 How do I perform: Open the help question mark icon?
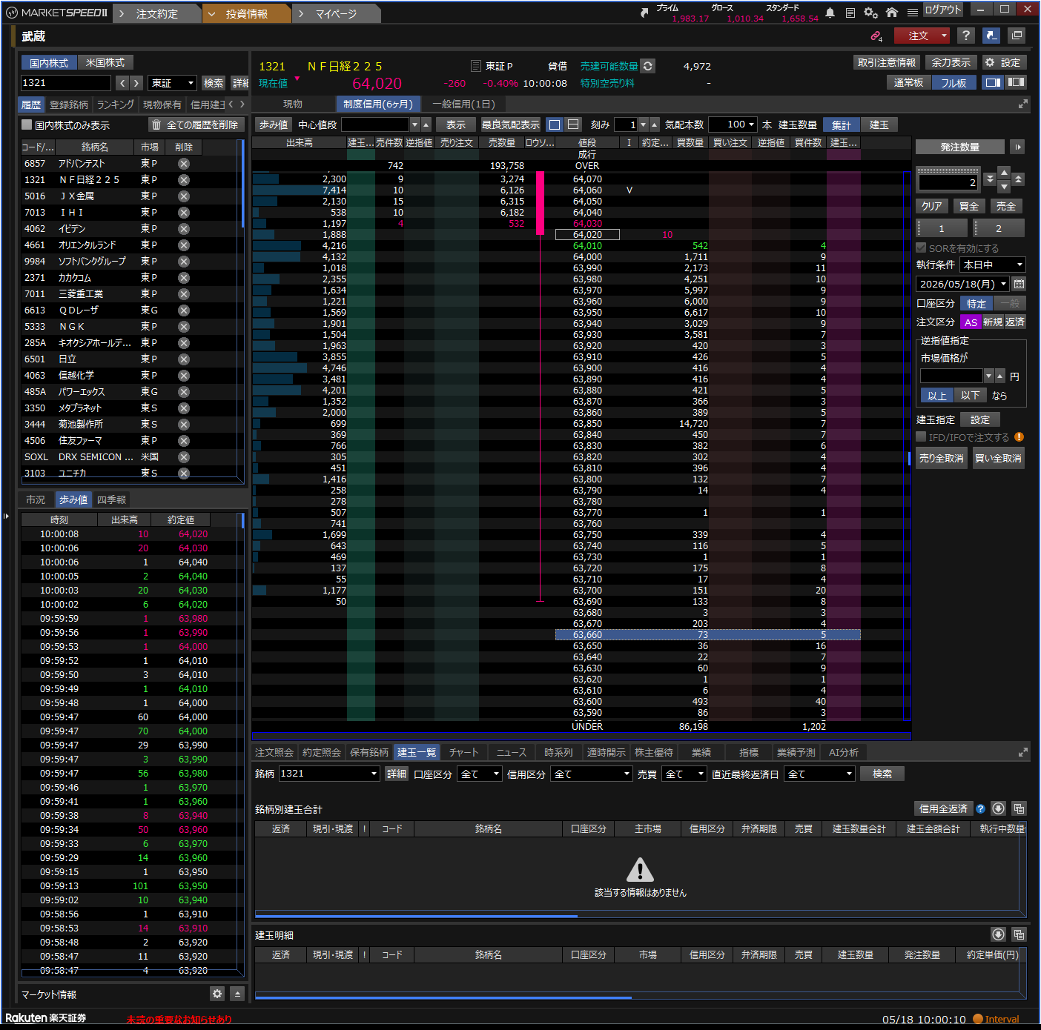[x=965, y=36]
